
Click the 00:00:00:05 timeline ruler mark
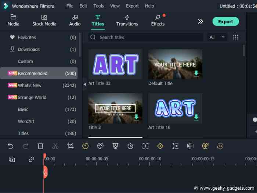click(97, 159)
